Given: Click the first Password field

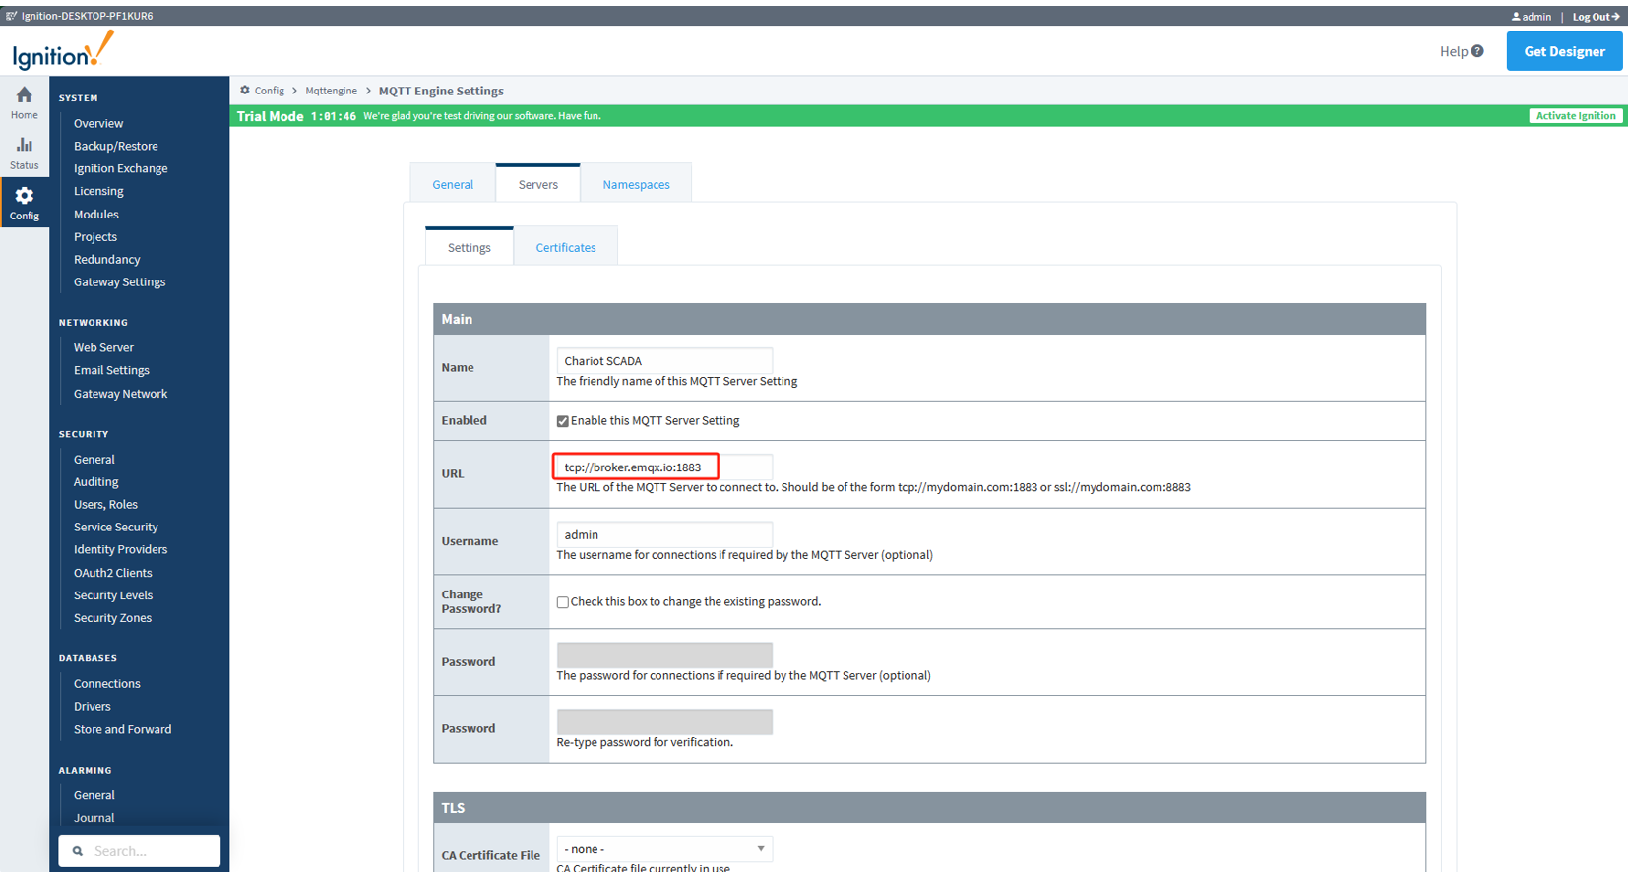Looking at the screenshot, I should [664, 655].
